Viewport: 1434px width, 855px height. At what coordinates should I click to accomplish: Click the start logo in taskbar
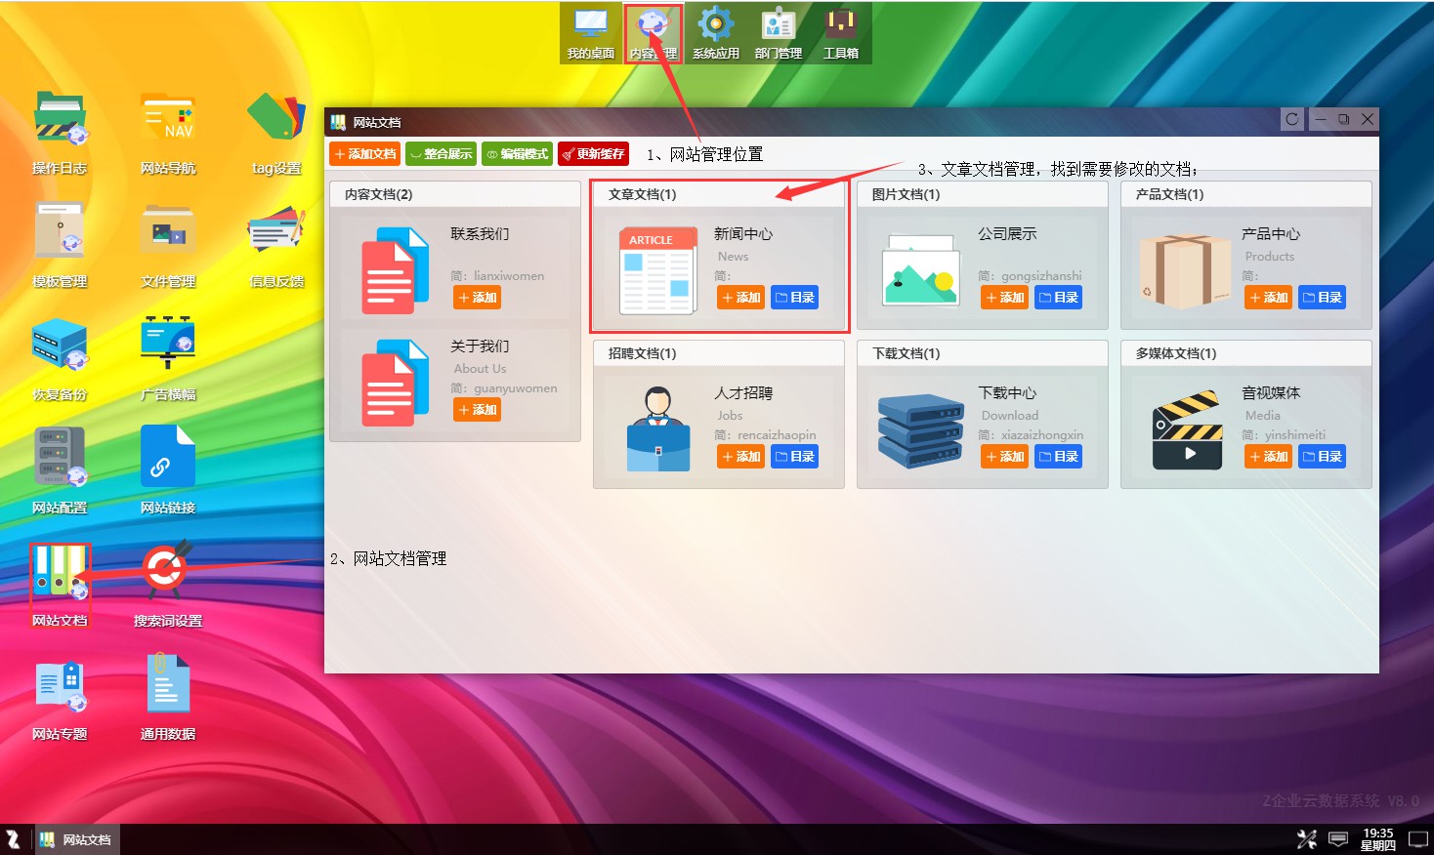(14, 839)
